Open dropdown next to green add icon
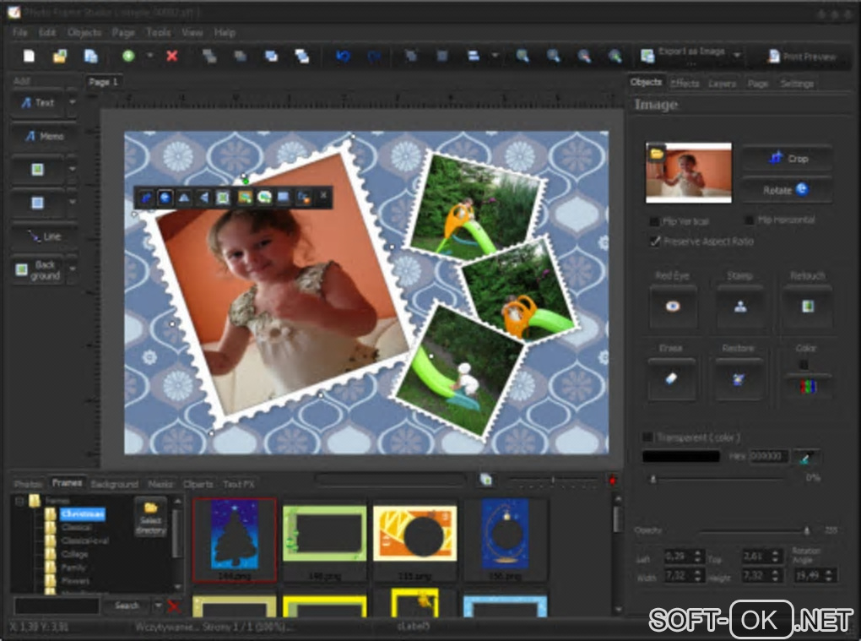Screen dimensions: 861x641 [149, 56]
